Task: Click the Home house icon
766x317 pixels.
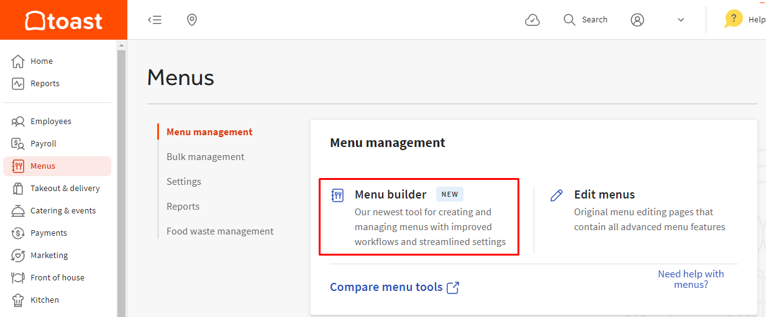Action: click(x=18, y=61)
